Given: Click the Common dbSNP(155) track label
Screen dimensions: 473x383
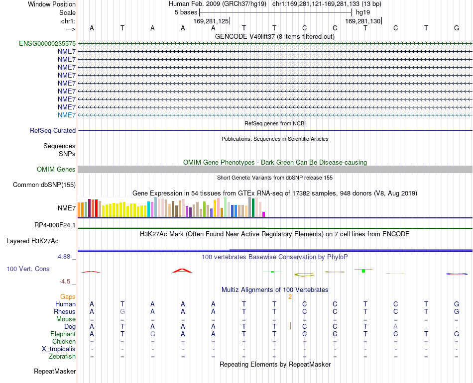Looking at the screenshot, I should tap(44, 185).
